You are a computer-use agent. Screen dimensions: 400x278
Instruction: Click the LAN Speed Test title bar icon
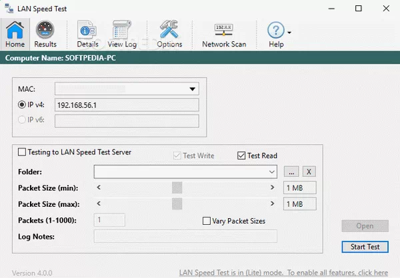tap(9, 9)
